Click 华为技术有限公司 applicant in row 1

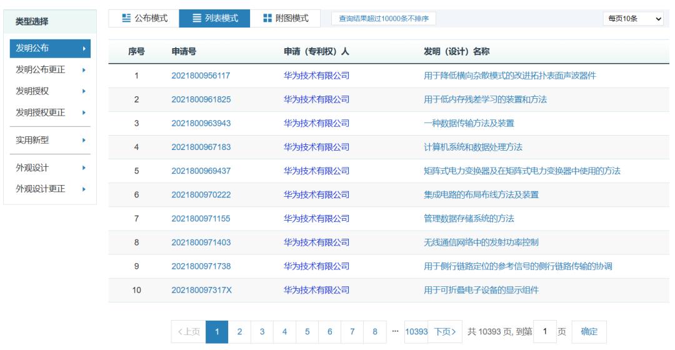pos(316,76)
